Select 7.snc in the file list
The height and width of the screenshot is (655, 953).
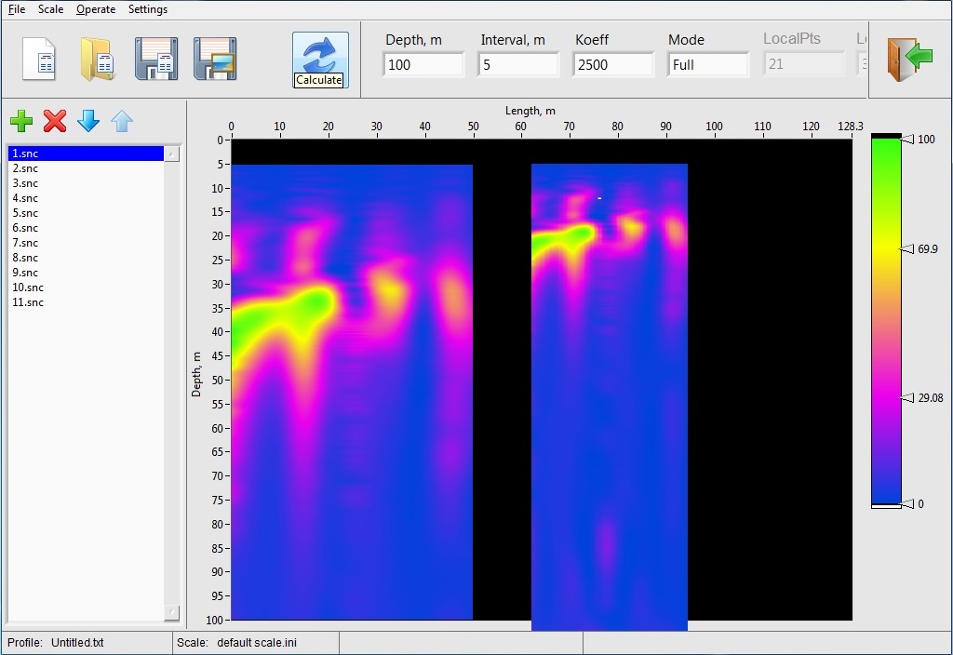click(x=86, y=243)
